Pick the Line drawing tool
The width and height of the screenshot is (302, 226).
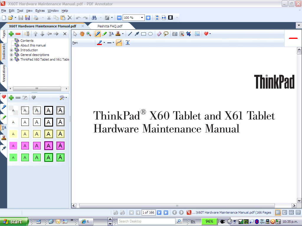(130, 34)
